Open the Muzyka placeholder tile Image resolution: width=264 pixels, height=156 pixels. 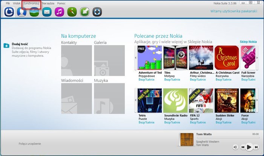point(109,98)
